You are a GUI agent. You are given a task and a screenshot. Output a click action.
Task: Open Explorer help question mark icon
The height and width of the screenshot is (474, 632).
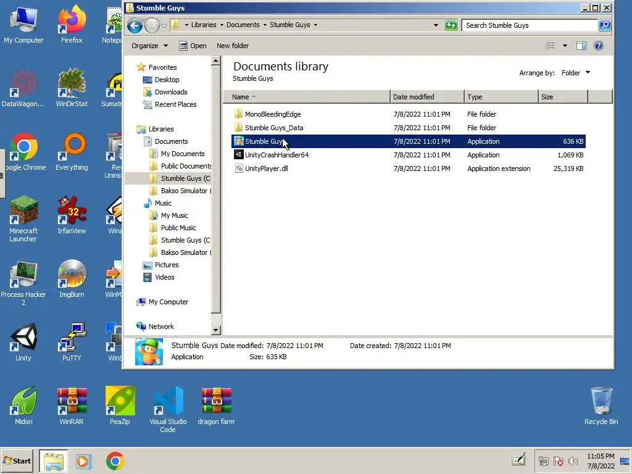[599, 46]
